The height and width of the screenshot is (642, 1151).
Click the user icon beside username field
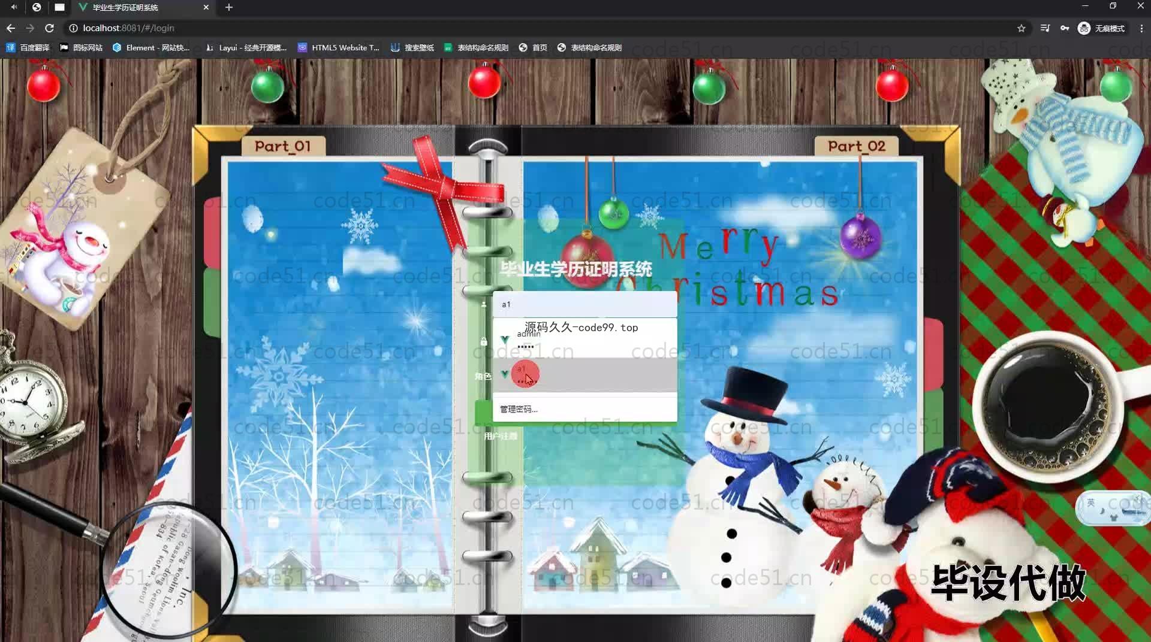coord(484,304)
